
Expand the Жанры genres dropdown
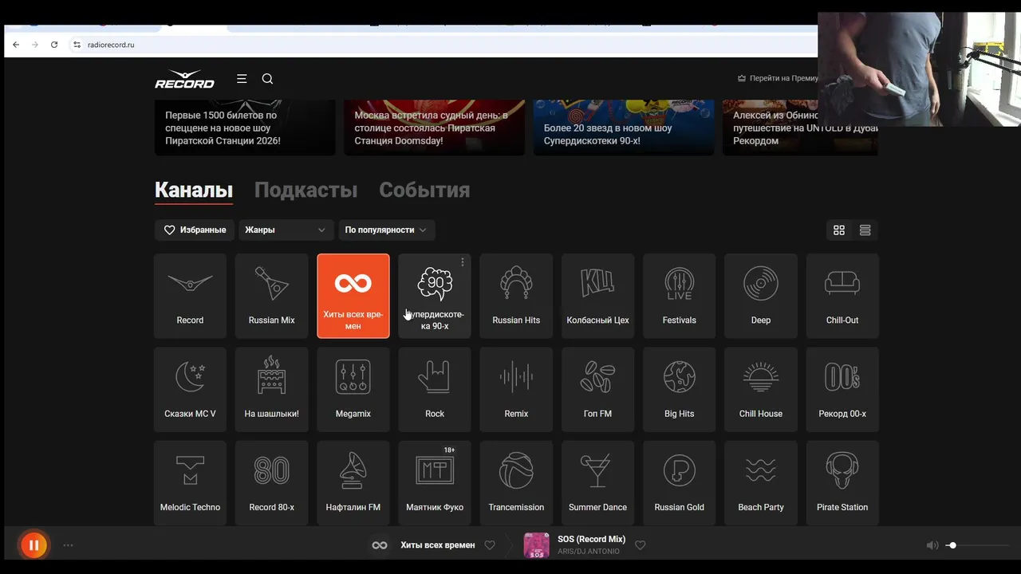click(x=286, y=230)
